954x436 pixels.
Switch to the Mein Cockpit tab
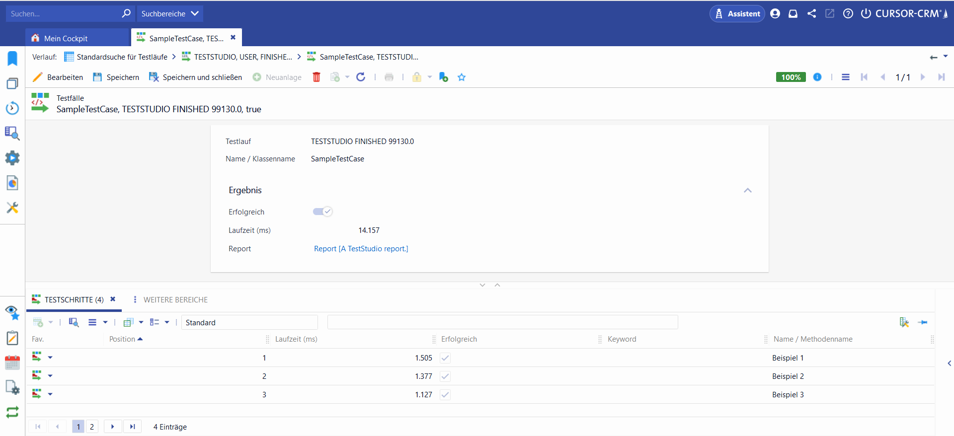[x=66, y=38]
